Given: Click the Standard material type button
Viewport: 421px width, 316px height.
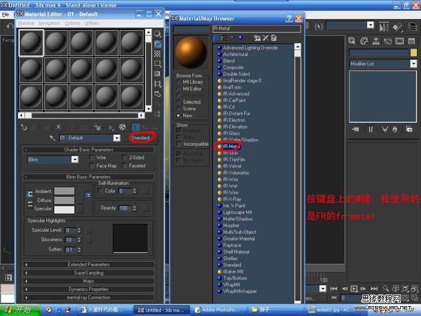Looking at the screenshot, I should click(141, 137).
